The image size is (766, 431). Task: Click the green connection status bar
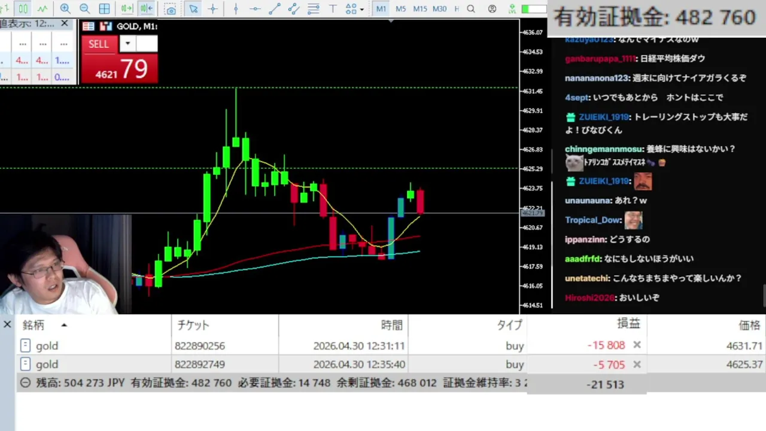click(534, 9)
